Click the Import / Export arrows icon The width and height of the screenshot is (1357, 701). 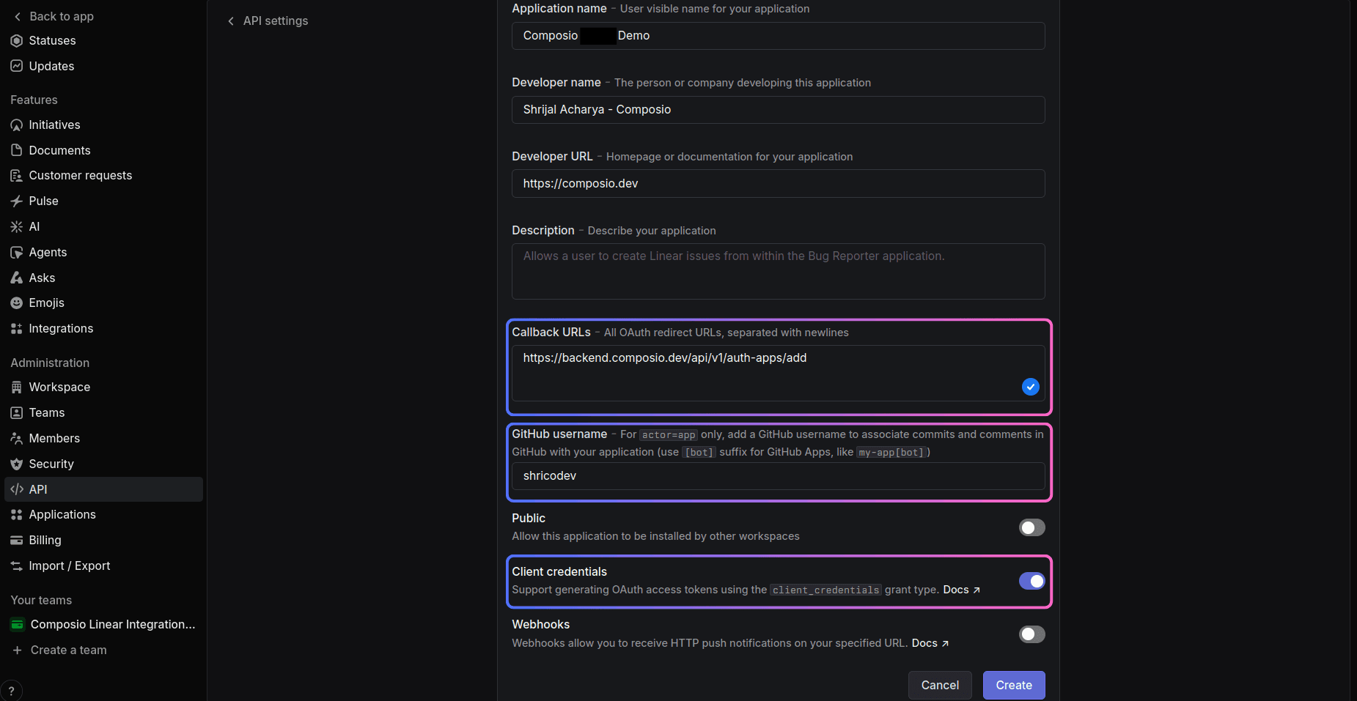16,565
